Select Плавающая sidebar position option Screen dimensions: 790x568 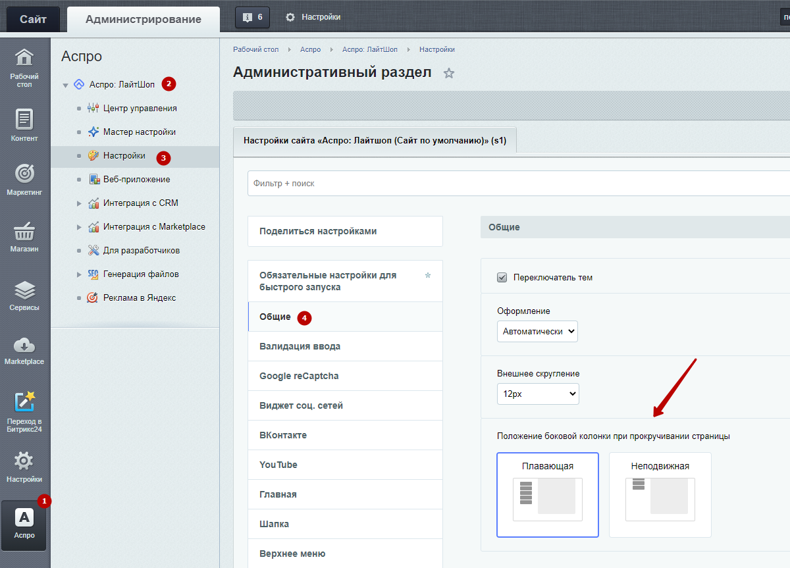click(x=548, y=495)
